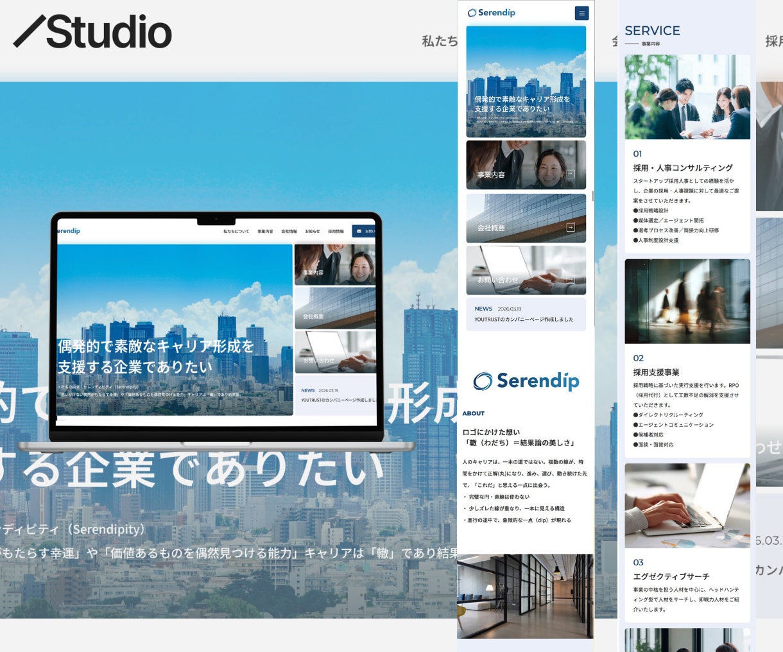Click the Studio logo at top left
Screen dimensions: 783x652
tap(93, 32)
